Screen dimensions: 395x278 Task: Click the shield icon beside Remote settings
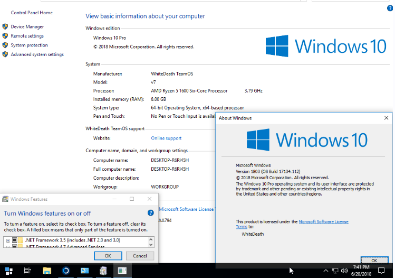(5, 36)
